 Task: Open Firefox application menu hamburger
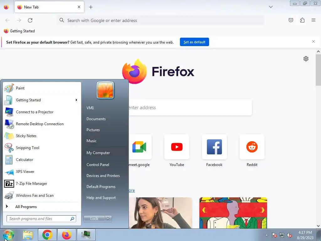pyautogui.click(x=313, y=20)
